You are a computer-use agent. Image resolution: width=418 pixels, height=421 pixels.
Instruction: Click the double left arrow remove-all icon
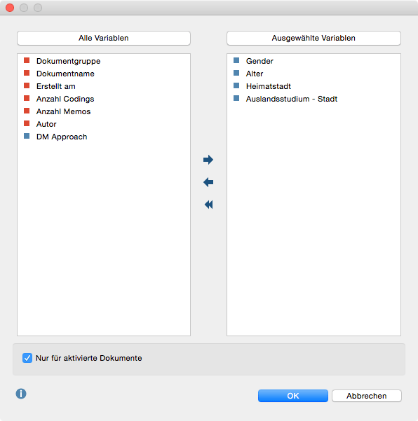coord(208,205)
